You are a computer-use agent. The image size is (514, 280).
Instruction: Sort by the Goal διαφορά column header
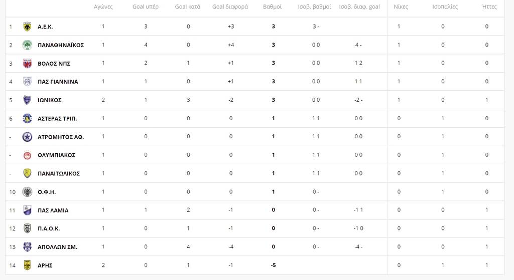tap(230, 7)
